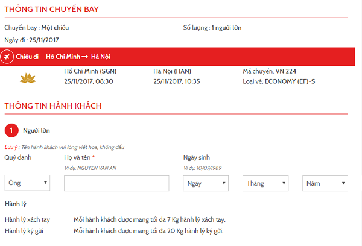Click arrival time '25/11/2017, 10:35'
Image resolution: width=362 pixels, height=246 pixels.
(x=177, y=81)
